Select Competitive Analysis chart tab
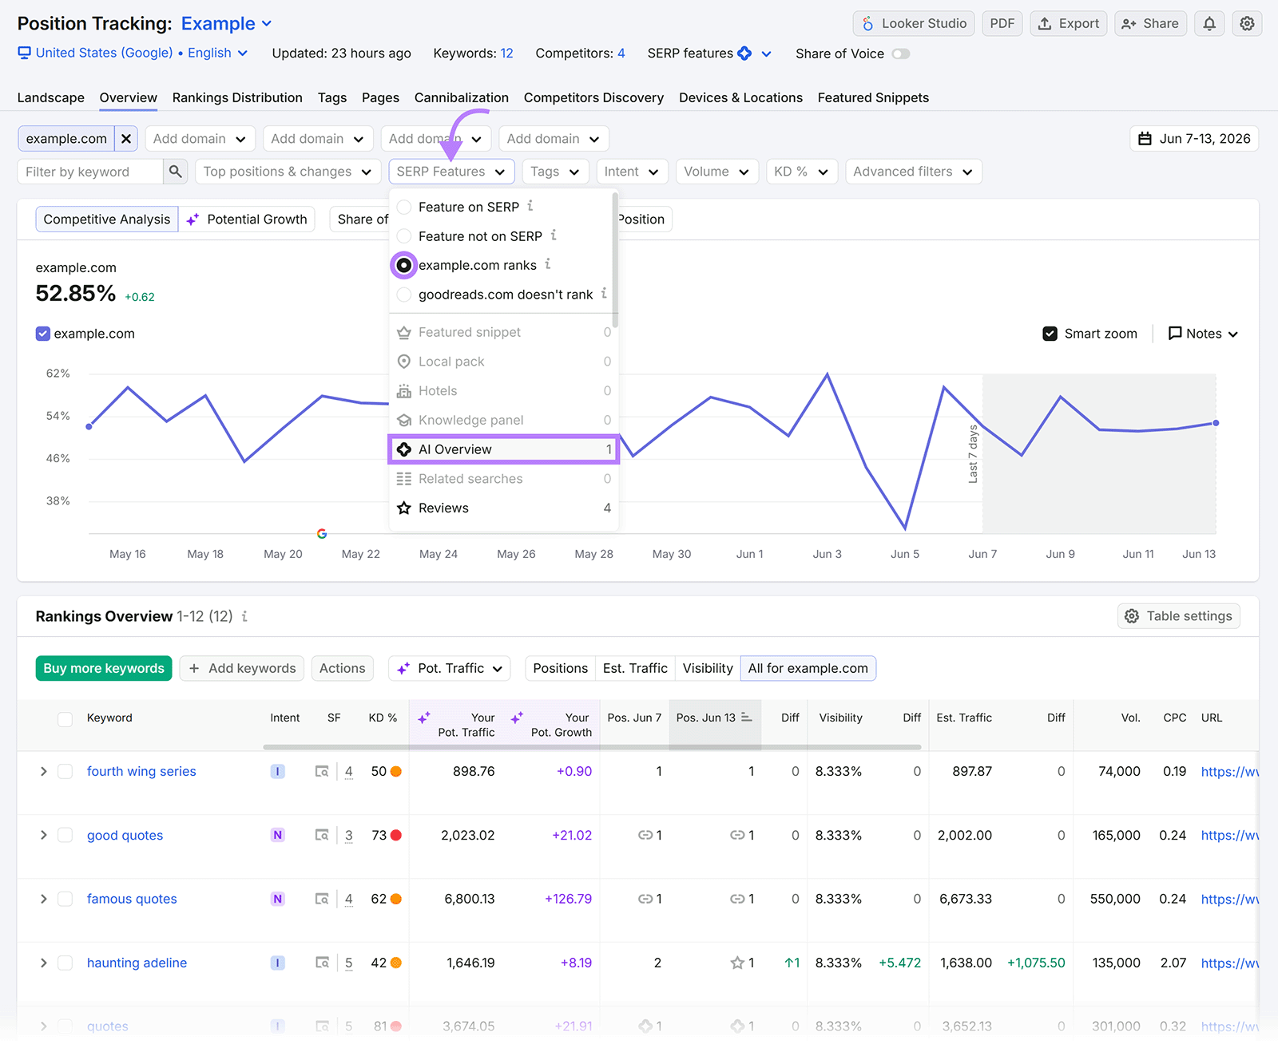This screenshot has height=1044, width=1278. 107,219
